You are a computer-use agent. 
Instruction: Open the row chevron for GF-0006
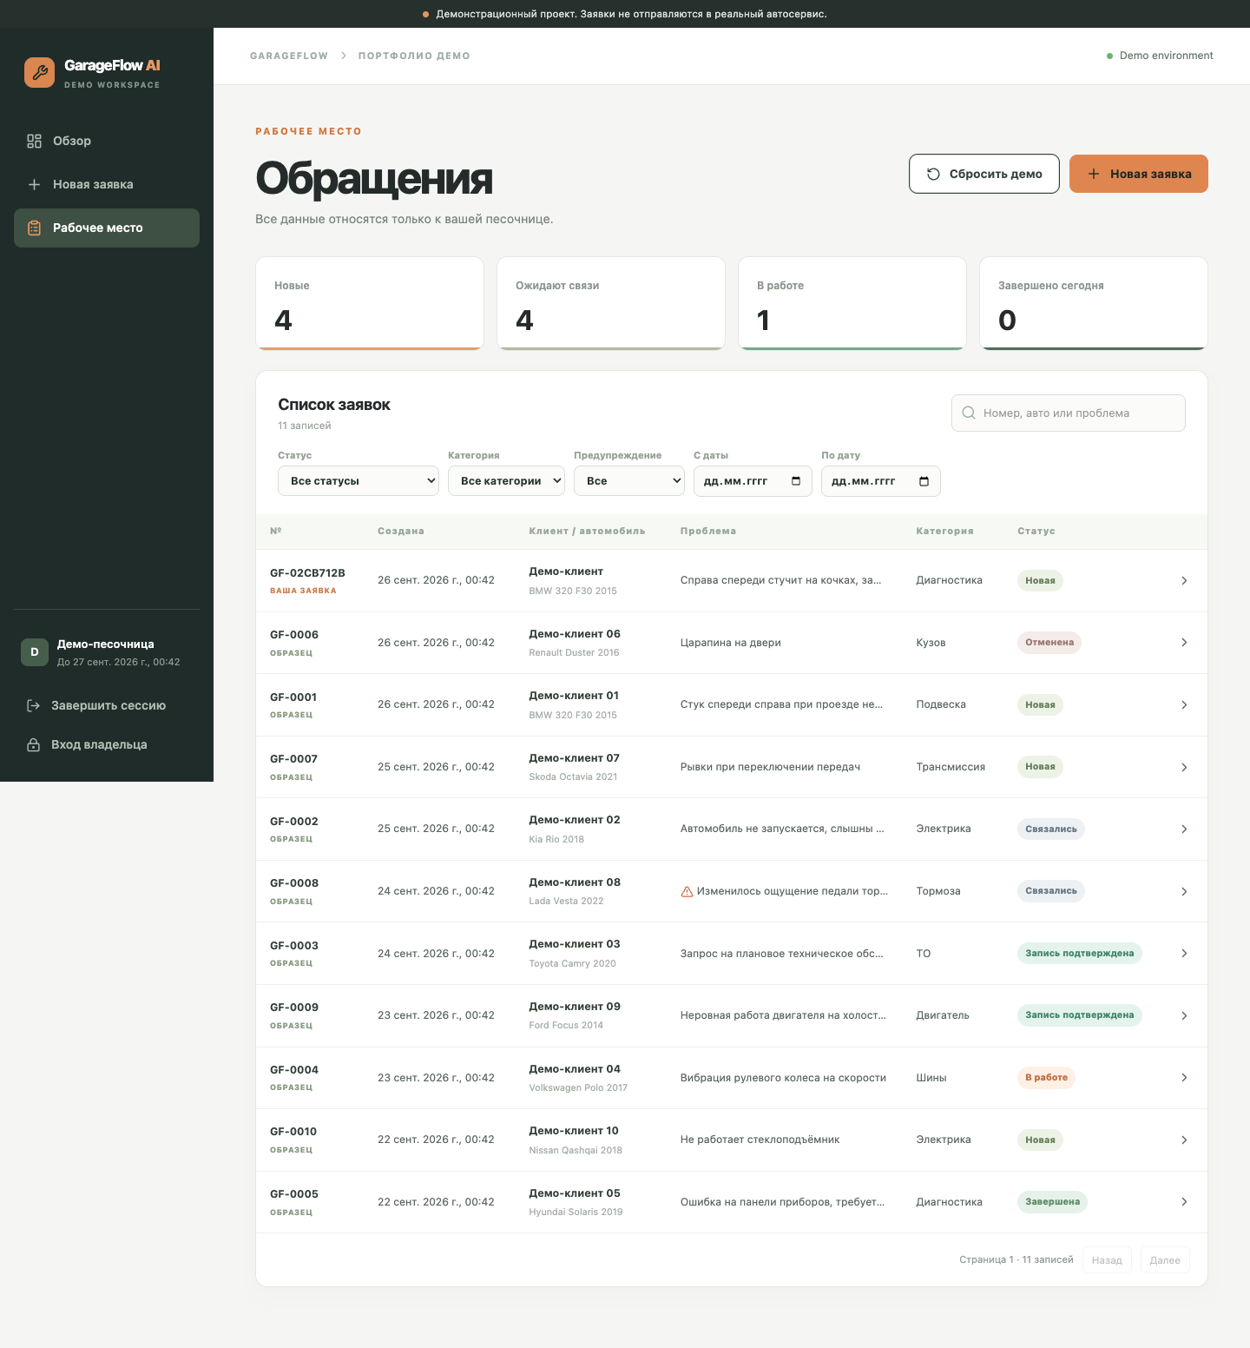tap(1184, 643)
